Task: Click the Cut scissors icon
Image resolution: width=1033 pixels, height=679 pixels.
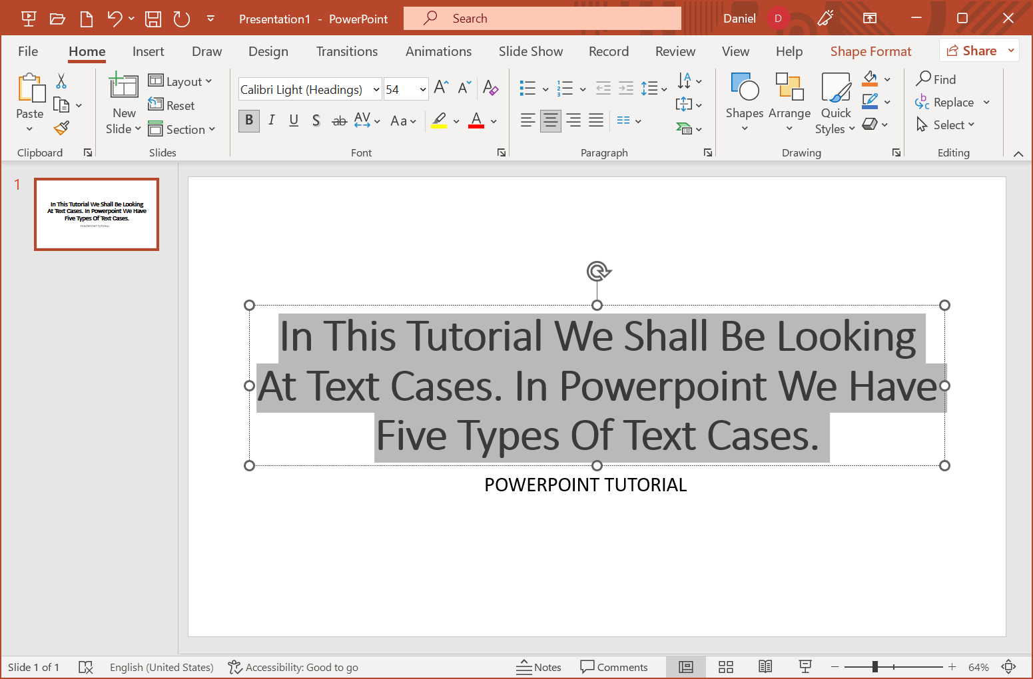Action: coord(61,80)
